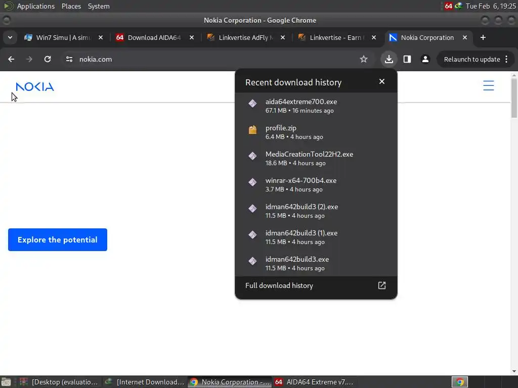Bookmark this page with the star icon
This screenshot has height=388, width=518.
(363, 59)
